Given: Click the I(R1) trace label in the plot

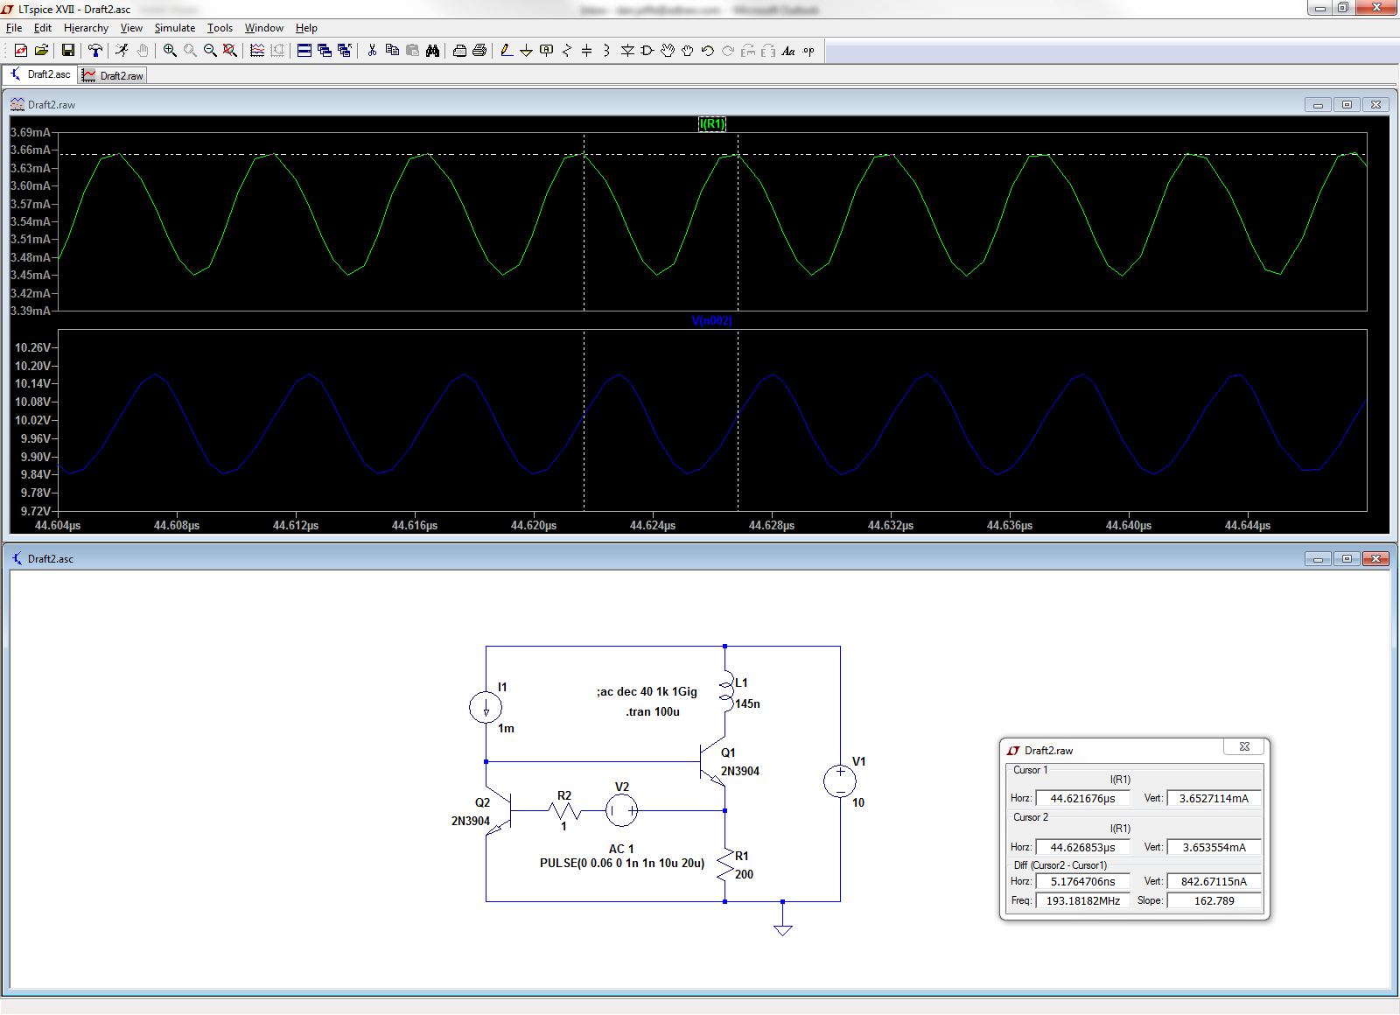Looking at the screenshot, I should [712, 124].
